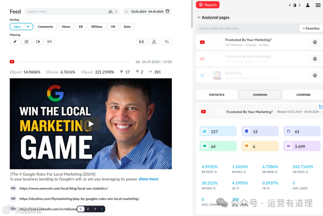The image size is (323, 216).
Task: Filter posts containing links
Action: (49, 41)
